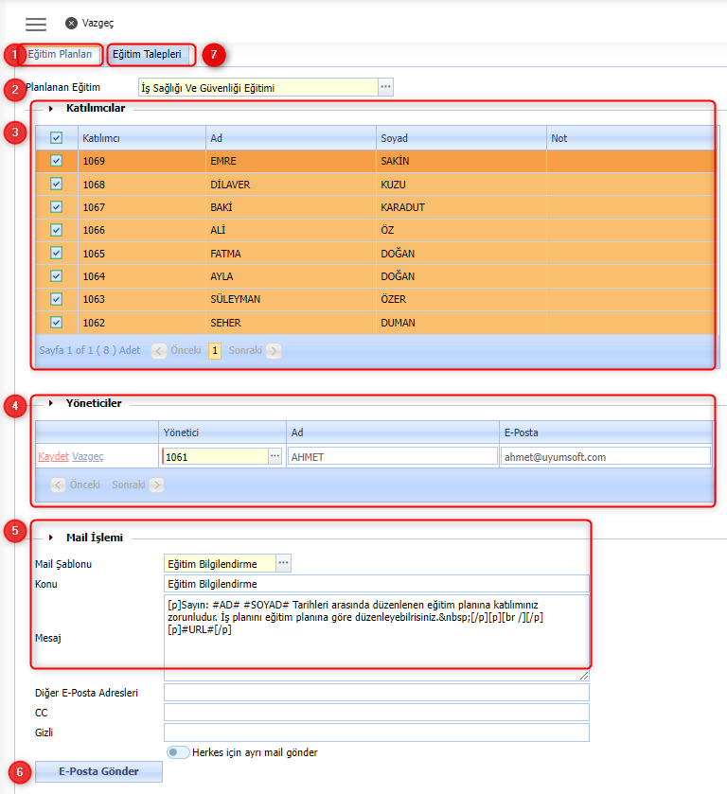Select the DUMAN surname cell
The height and width of the screenshot is (794, 727).
461,323
